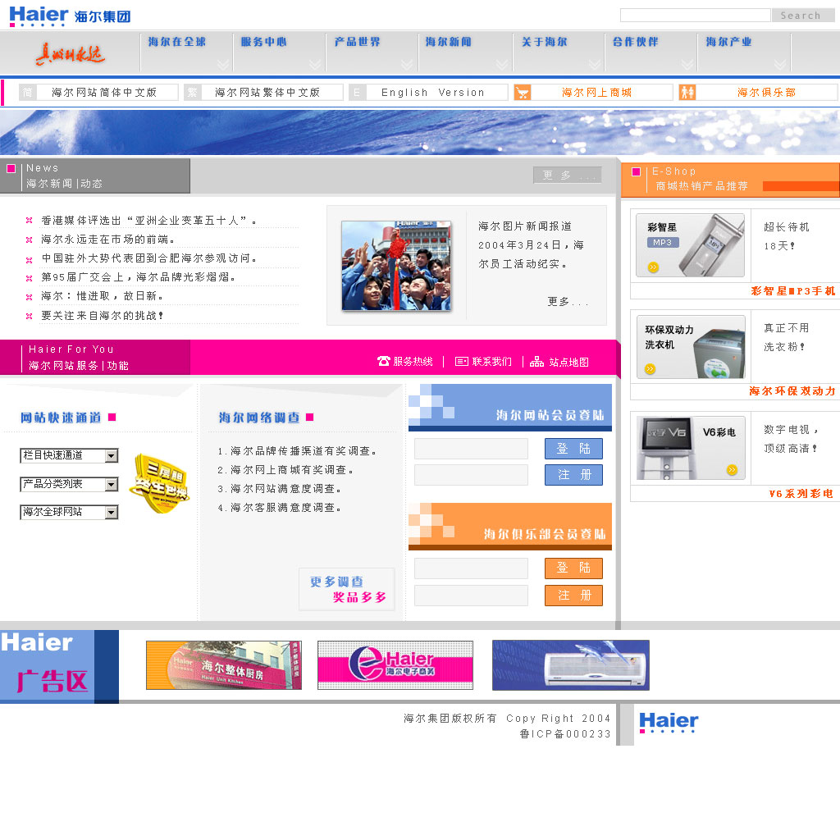Click the yellow arrow on V6彩电 card
Screen dimensions: 840x840
732,470
